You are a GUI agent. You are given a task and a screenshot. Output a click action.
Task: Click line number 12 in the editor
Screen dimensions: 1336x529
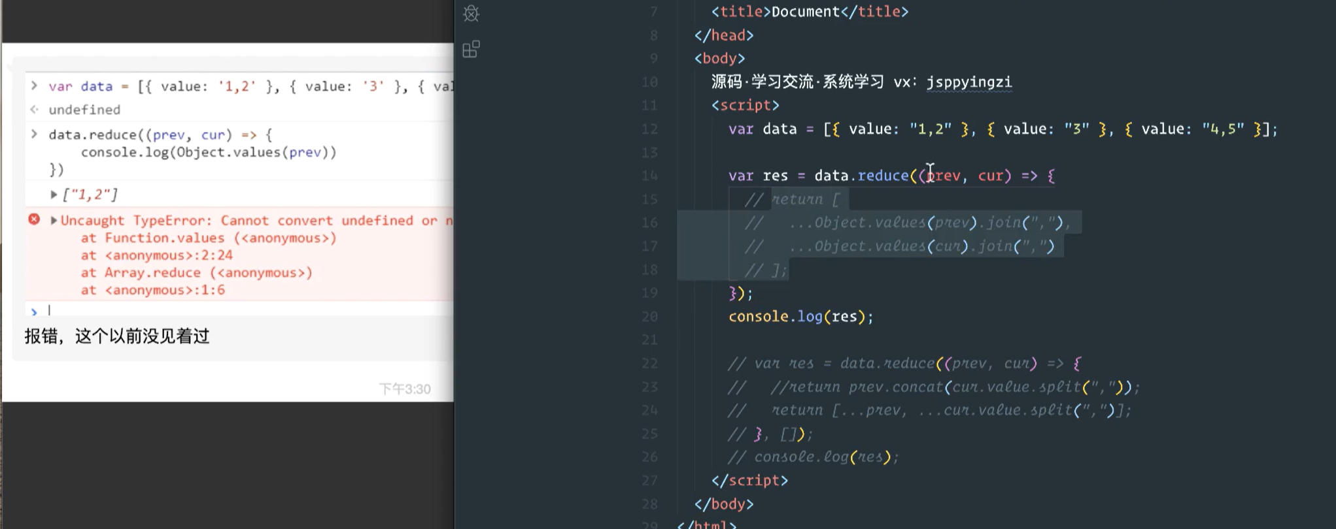(649, 129)
